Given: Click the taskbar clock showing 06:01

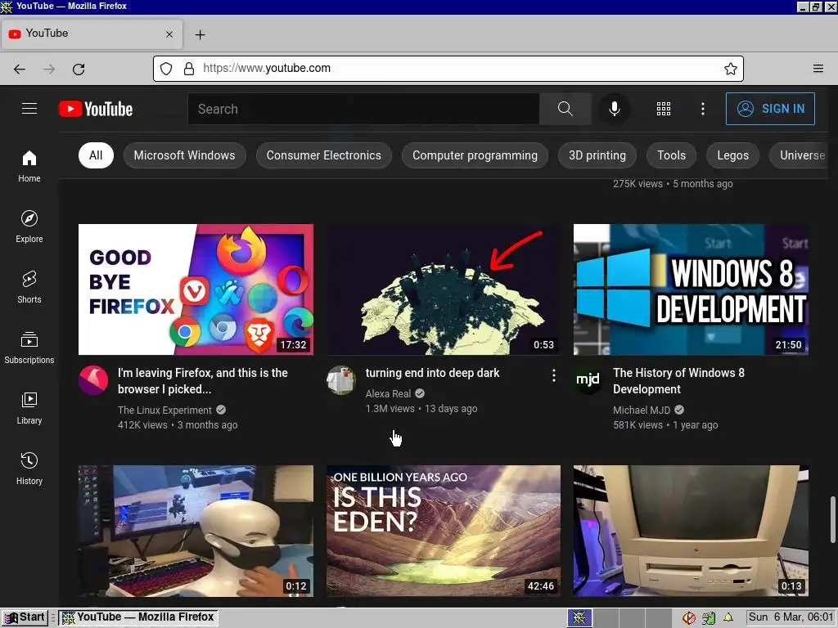Looking at the screenshot, I should pyautogui.click(x=791, y=617).
